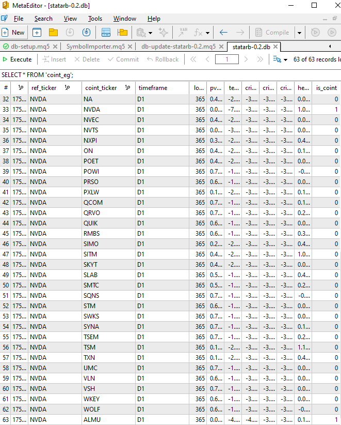Select the SITM cell in row 47
The image size is (341, 425).
click(108, 254)
